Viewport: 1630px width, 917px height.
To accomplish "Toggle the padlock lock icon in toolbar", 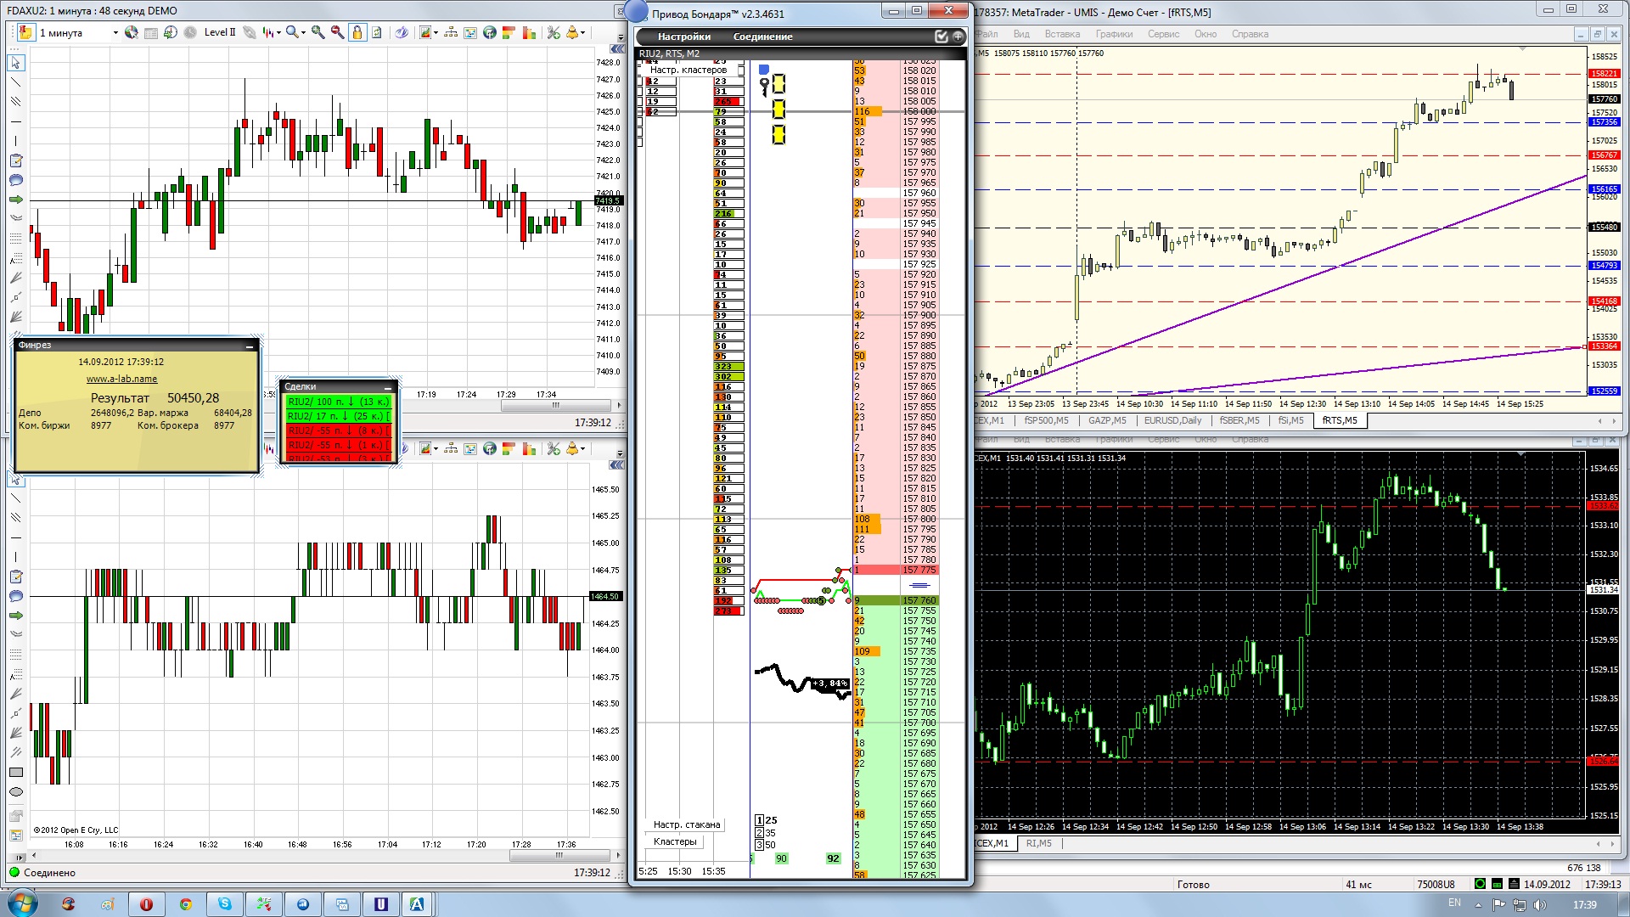I will pos(357,32).
